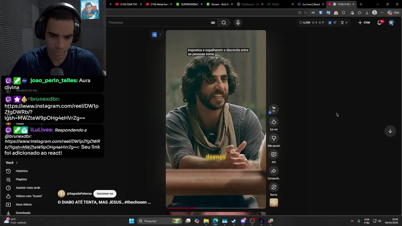Expand the Você section chevron
Viewport: 402px width, 226px height.
tap(17, 163)
